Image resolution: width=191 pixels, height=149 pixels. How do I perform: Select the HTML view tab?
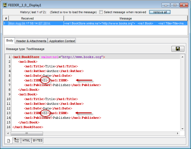coord(26,140)
